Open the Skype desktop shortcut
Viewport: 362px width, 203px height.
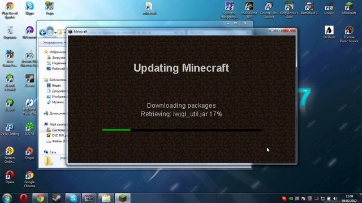pyautogui.click(x=29, y=8)
